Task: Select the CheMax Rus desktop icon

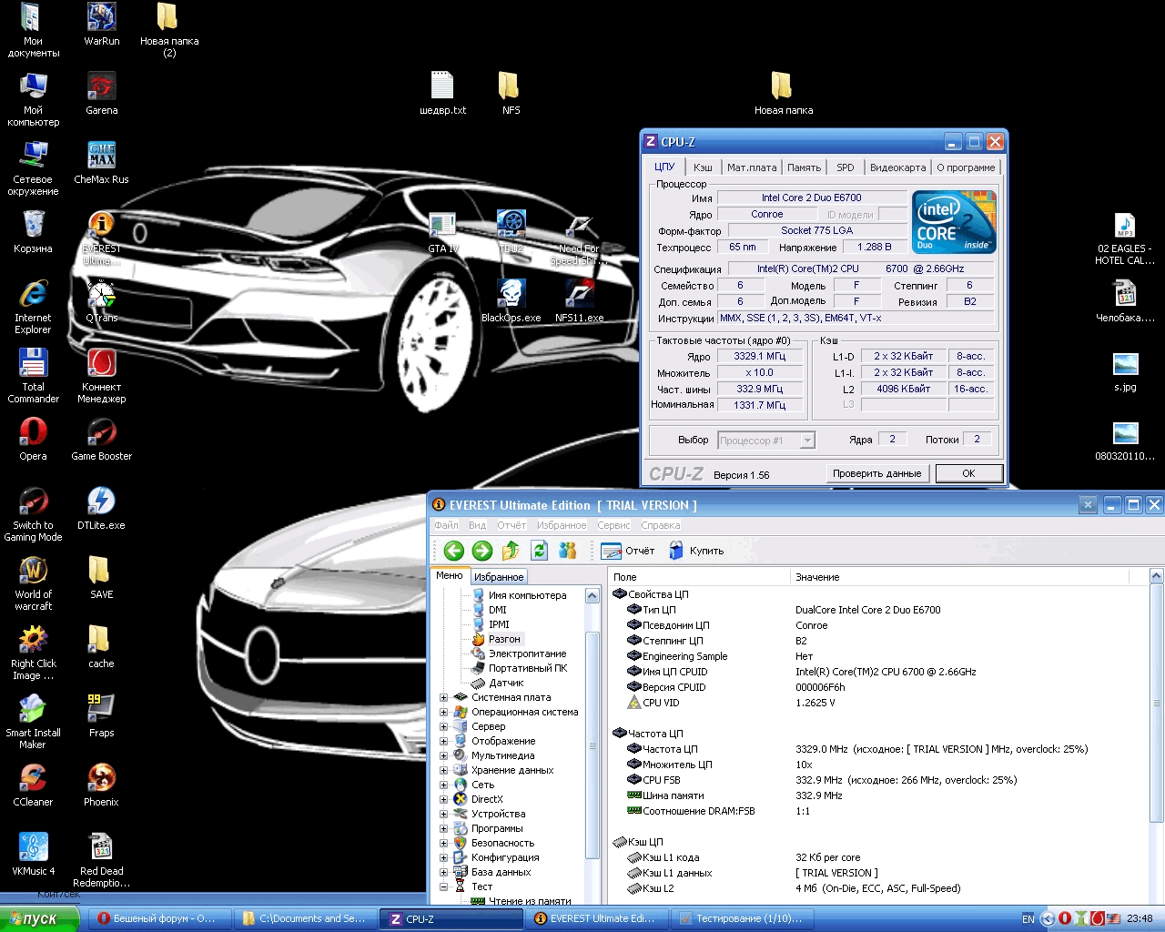Action: coord(102,163)
